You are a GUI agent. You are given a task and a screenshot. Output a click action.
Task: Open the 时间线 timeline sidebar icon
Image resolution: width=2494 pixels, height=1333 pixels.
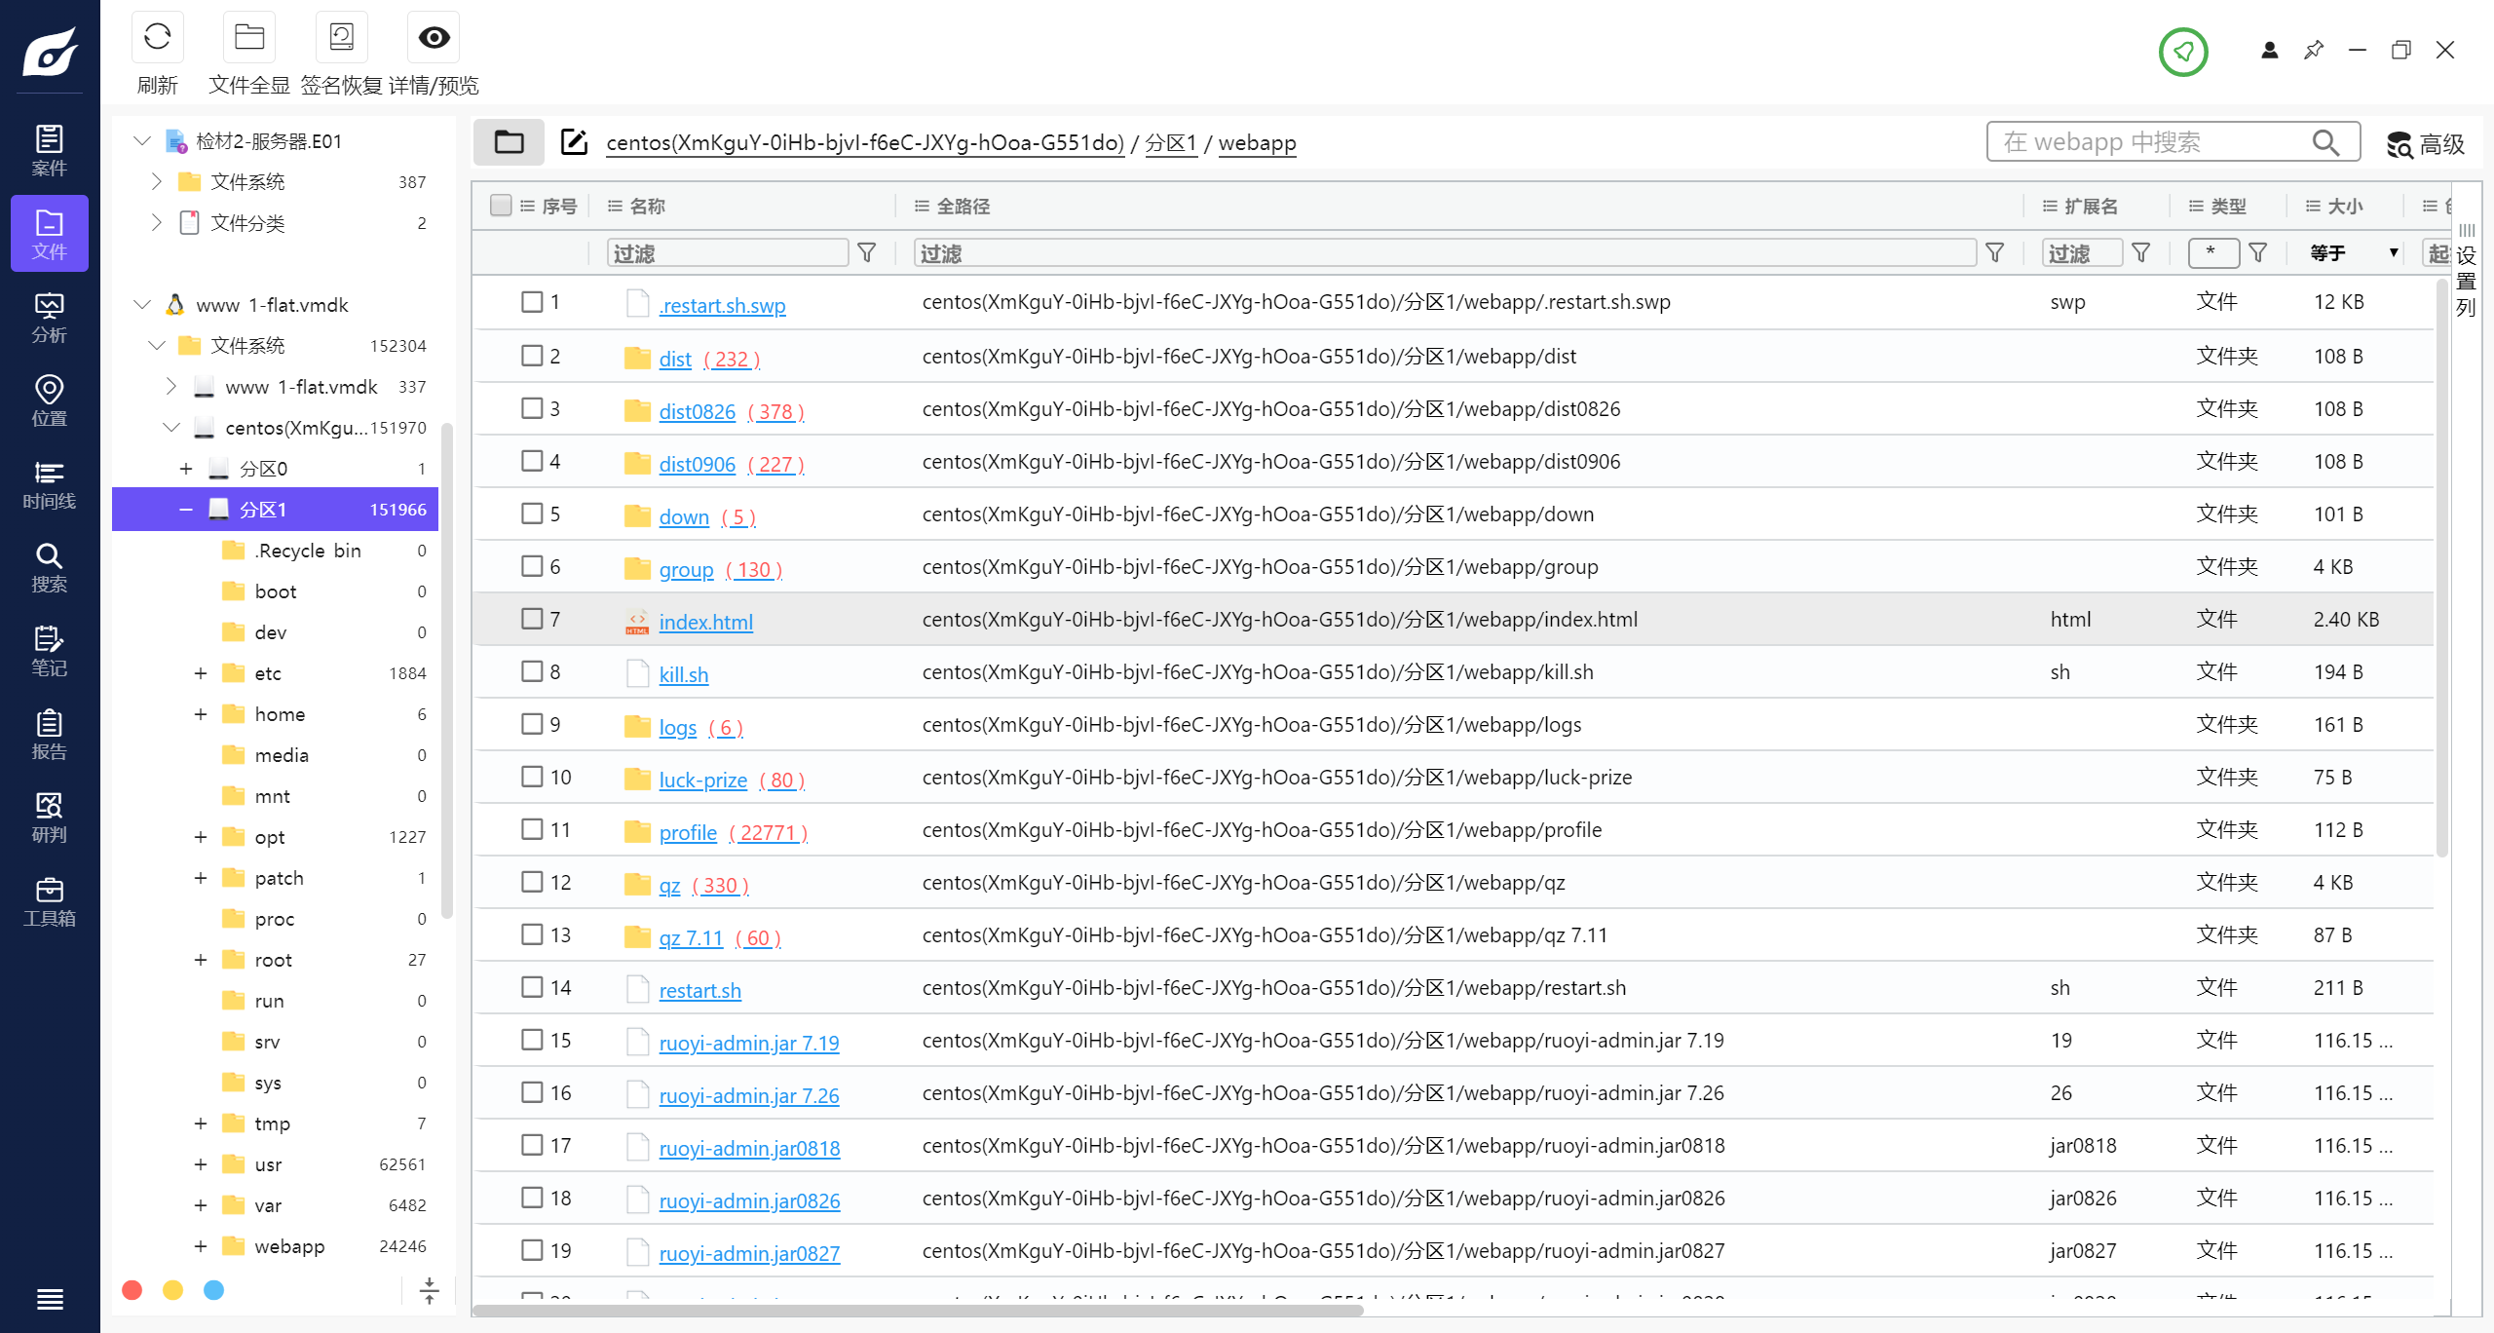49,484
